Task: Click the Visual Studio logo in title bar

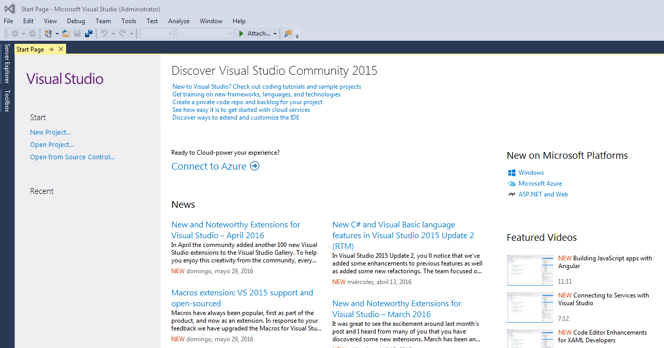Action: click(x=10, y=9)
